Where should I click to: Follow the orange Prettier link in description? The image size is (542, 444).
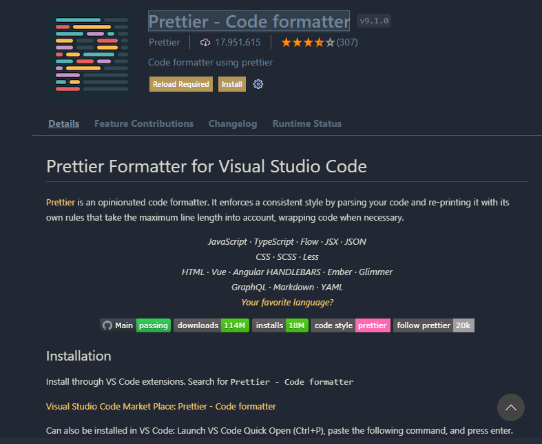click(x=61, y=202)
